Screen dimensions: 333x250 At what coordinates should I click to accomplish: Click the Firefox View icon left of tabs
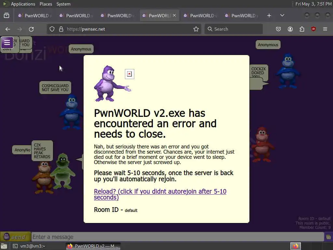pos(7,16)
